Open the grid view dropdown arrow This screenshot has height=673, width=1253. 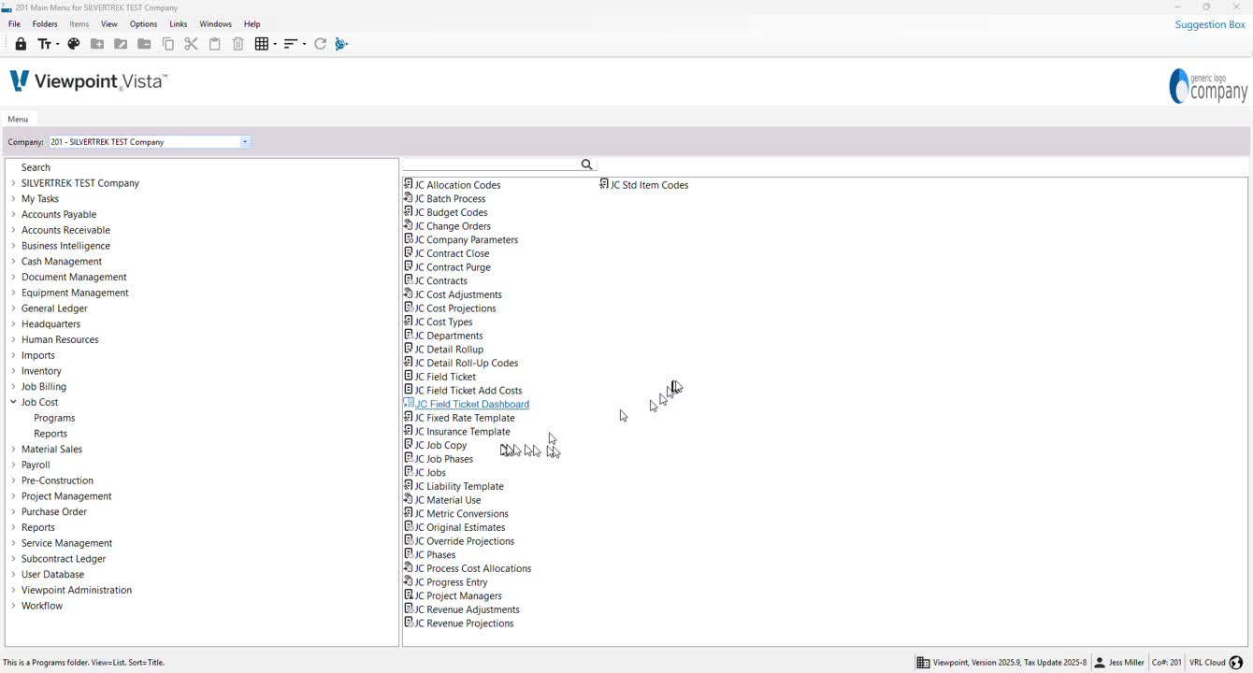(x=274, y=44)
